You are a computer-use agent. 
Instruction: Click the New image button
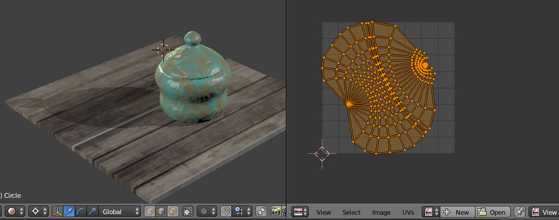(x=457, y=212)
